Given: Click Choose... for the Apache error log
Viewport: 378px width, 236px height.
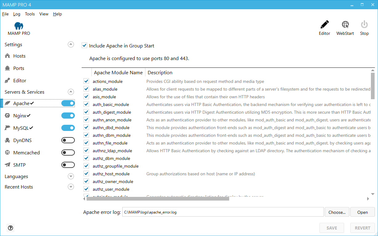Looking at the screenshot, I should tap(337, 212).
